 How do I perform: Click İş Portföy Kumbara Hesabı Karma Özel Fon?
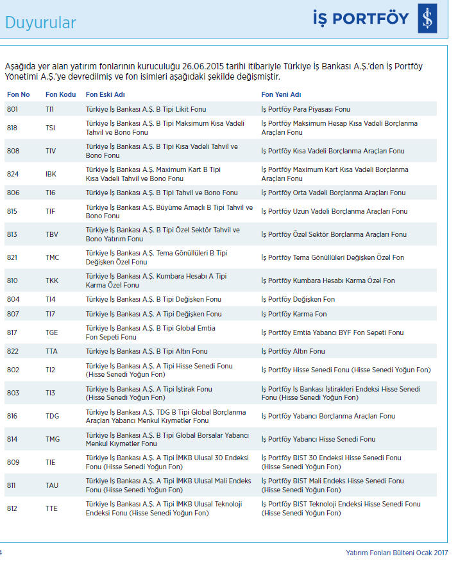[x=328, y=280]
